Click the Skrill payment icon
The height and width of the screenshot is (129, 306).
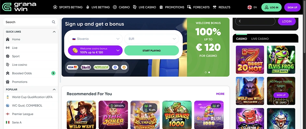tap(86, 67)
